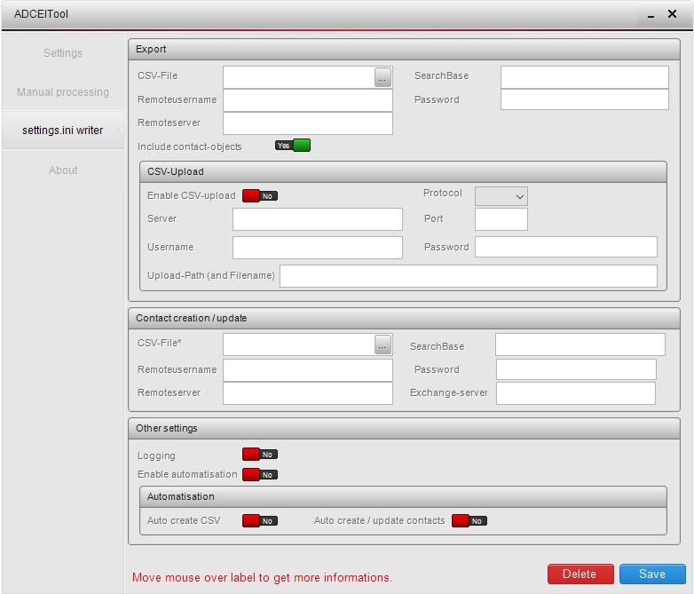Enable the CSV-upload toggle
Image resolution: width=694 pixels, height=594 pixels.
[x=260, y=195]
